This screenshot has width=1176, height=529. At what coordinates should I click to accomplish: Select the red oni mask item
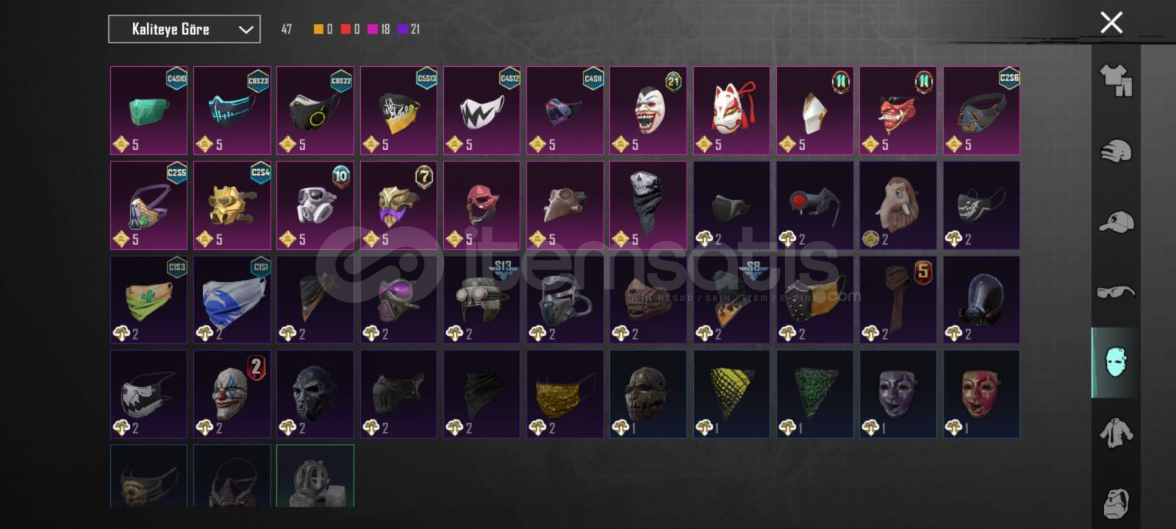click(898, 110)
